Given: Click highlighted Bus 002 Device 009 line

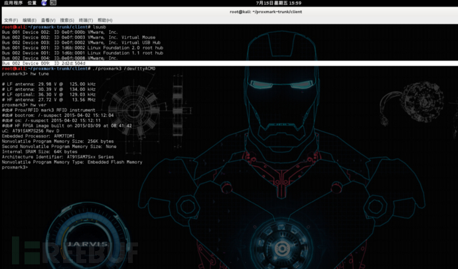Looking at the screenshot, I should pyautogui.click(x=230, y=64).
